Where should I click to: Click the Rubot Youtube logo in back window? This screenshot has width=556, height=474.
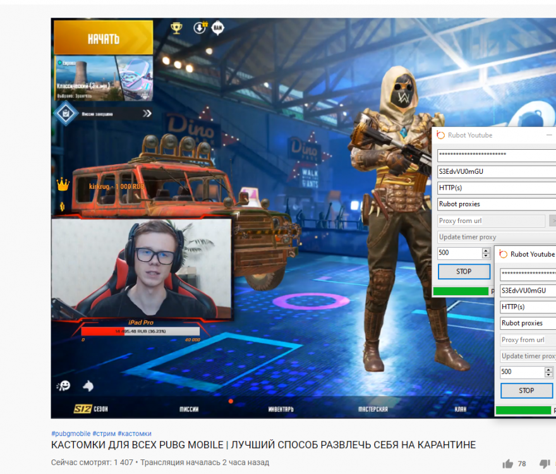click(x=440, y=135)
